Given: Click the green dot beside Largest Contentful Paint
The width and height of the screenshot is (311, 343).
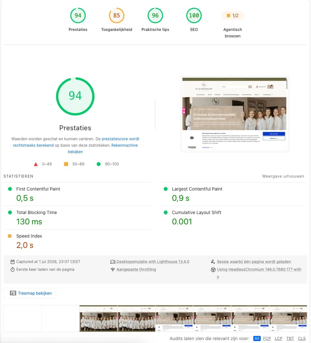Looking at the screenshot, I should point(166,189).
